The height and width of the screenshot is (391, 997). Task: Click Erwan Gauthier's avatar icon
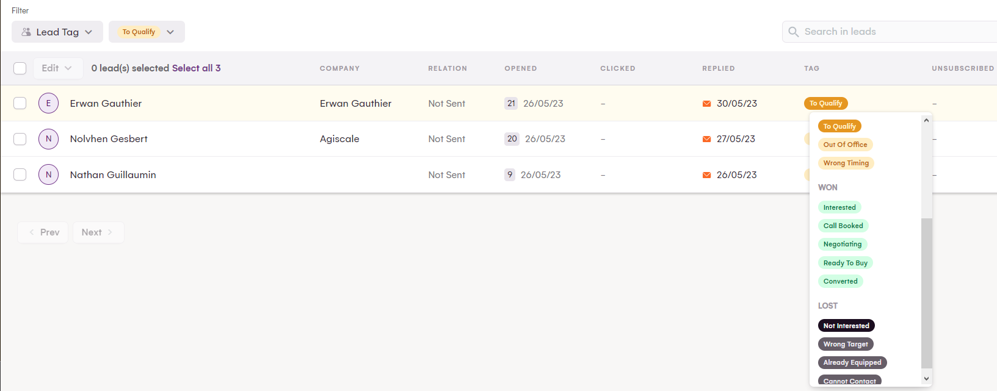pos(48,103)
